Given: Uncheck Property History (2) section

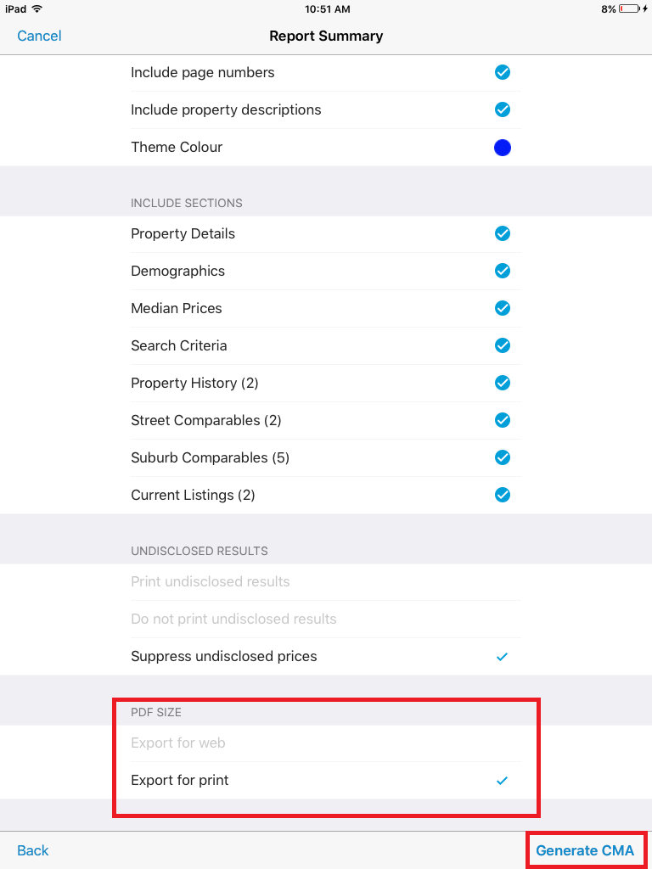Looking at the screenshot, I should (x=503, y=384).
